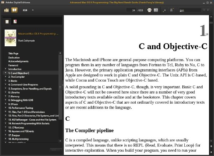Click the author name Mark Dalrymple

pyautogui.click(x=26, y=41)
